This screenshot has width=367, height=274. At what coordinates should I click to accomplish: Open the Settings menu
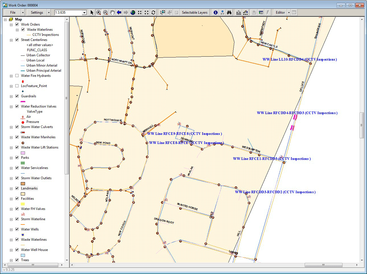click(37, 13)
